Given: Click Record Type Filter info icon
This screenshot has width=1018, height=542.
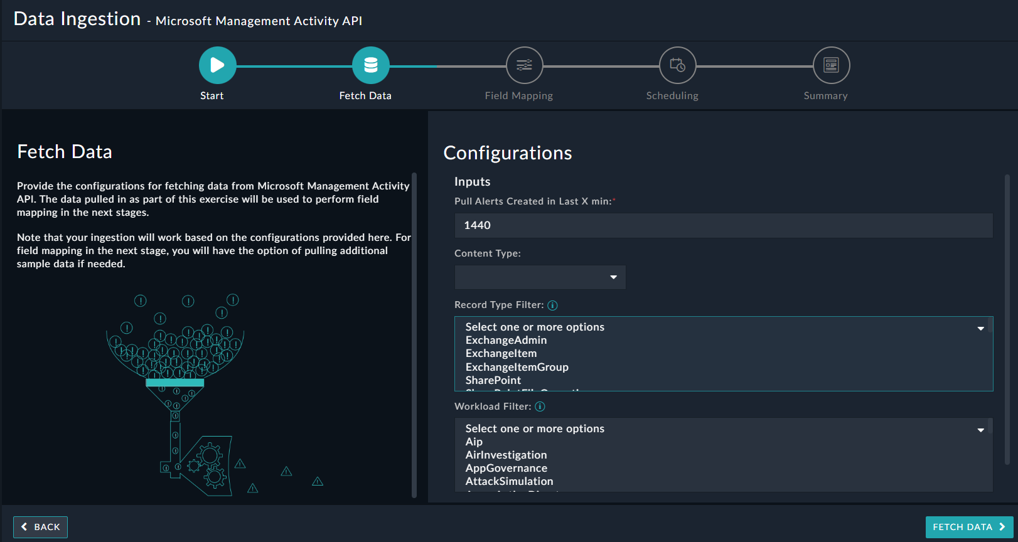Looking at the screenshot, I should [x=552, y=306].
